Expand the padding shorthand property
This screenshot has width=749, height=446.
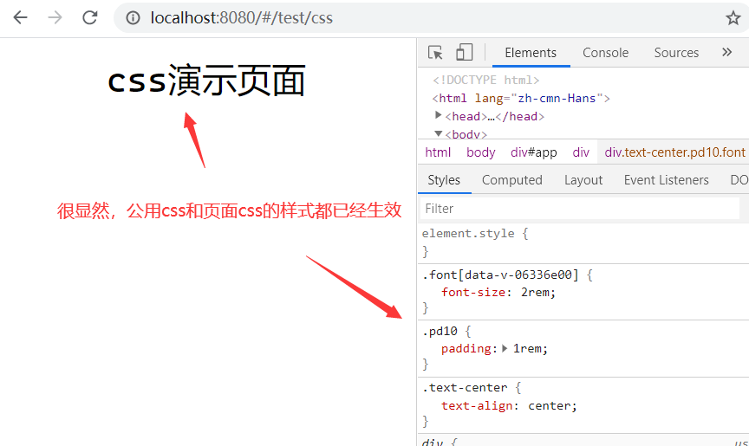(505, 348)
